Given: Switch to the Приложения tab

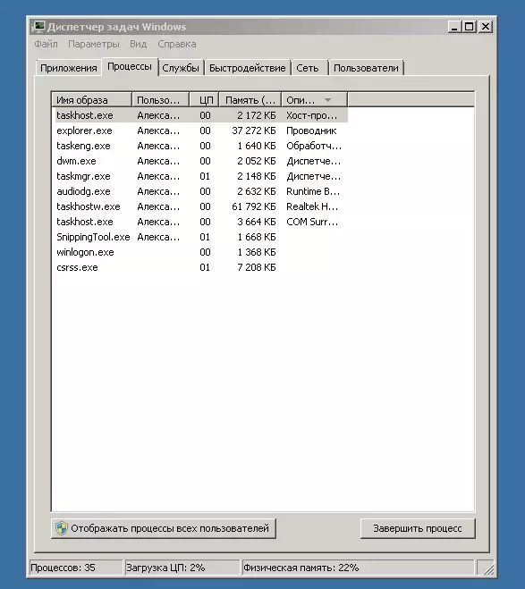Looking at the screenshot, I should coord(69,68).
